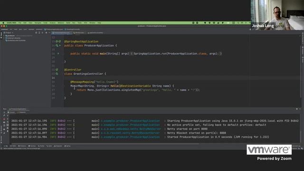Open Project panel settings gear
The width and height of the screenshot is (304, 171).
pos(46,33)
